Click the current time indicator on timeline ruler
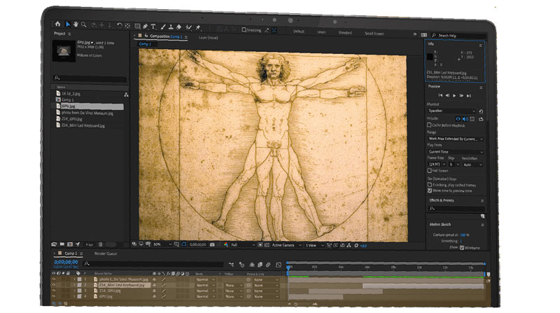This screenshot has height=313, width=560. (288, 267)
